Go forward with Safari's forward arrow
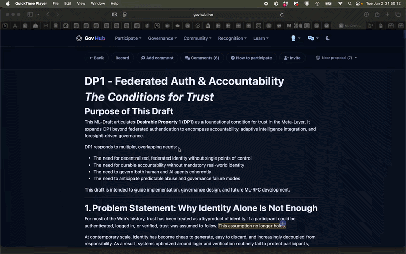This screenshot has width=406, height=254. click(57, 15)
